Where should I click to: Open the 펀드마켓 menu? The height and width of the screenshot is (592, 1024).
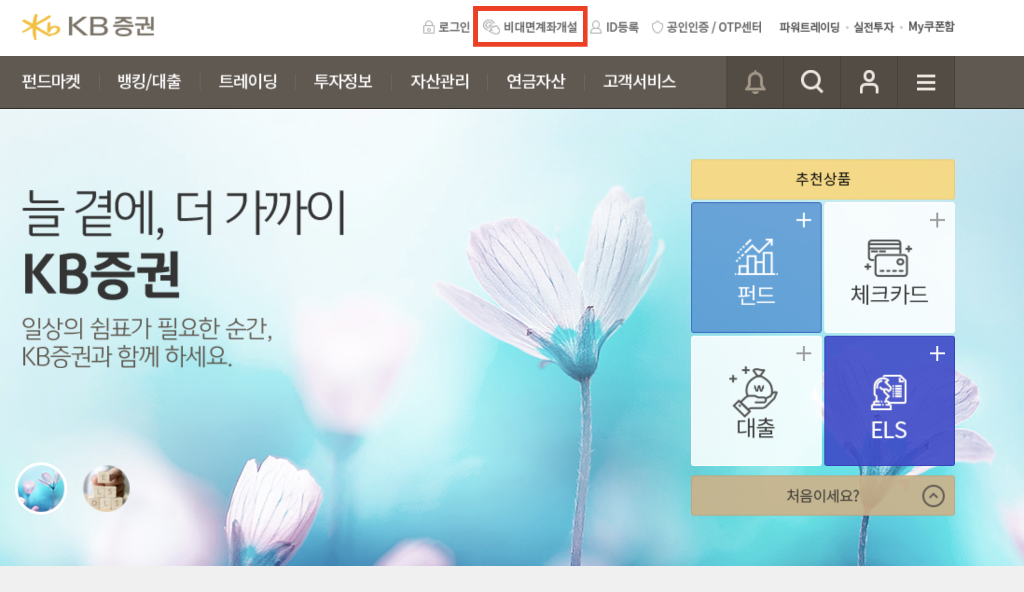pos(51,82)
